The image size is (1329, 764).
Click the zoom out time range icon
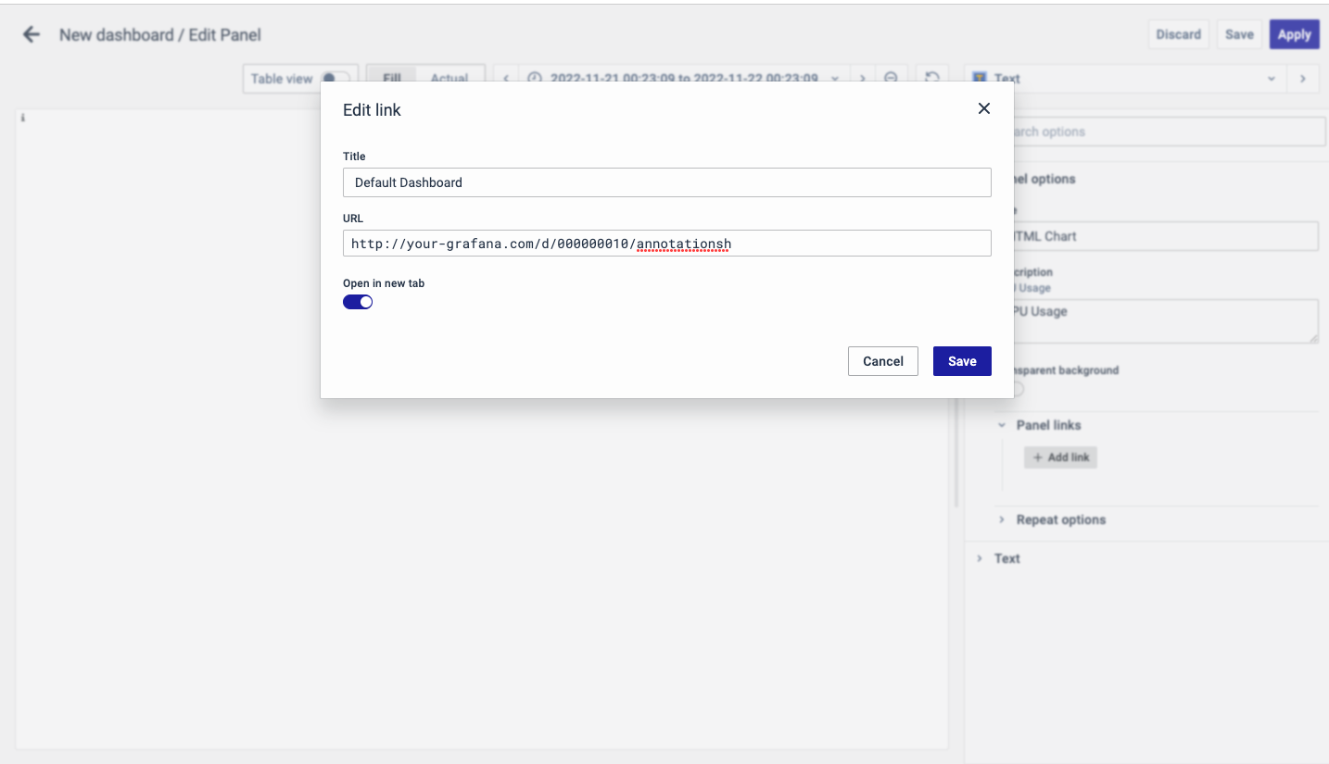(891, 79)
